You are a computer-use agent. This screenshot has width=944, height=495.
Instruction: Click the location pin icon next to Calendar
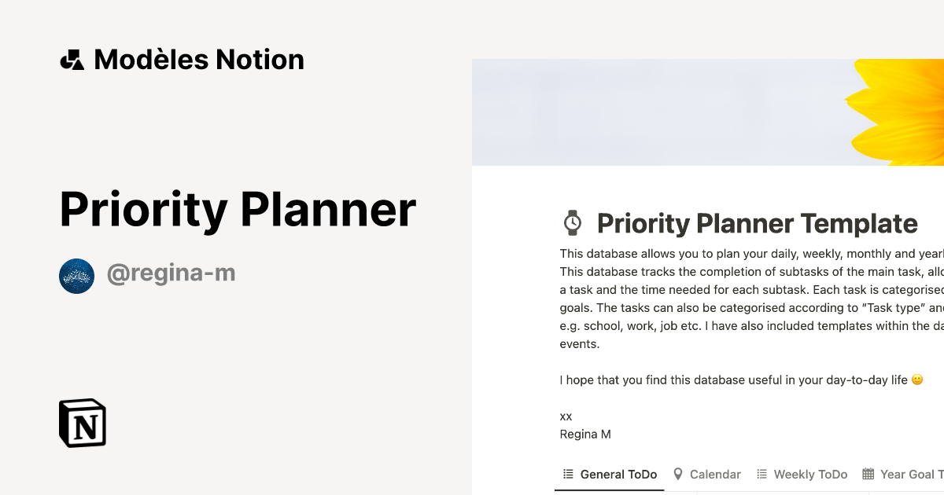tap(678, 474)
